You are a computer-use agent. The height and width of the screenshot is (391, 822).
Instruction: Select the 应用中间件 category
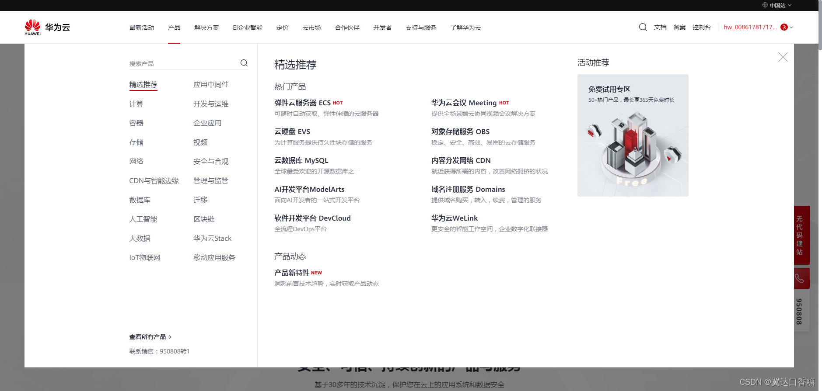point(211,85)
